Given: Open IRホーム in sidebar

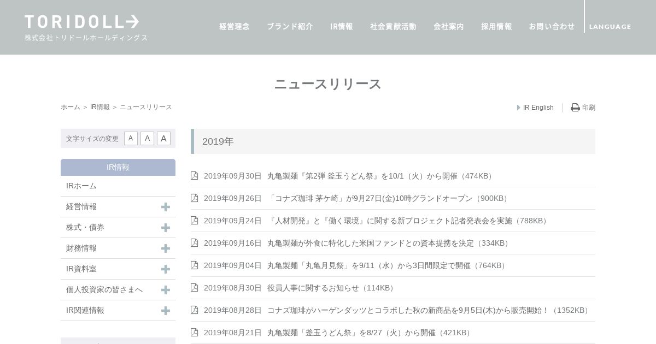Looking at the screenshot, I should (x=81, y=186).
